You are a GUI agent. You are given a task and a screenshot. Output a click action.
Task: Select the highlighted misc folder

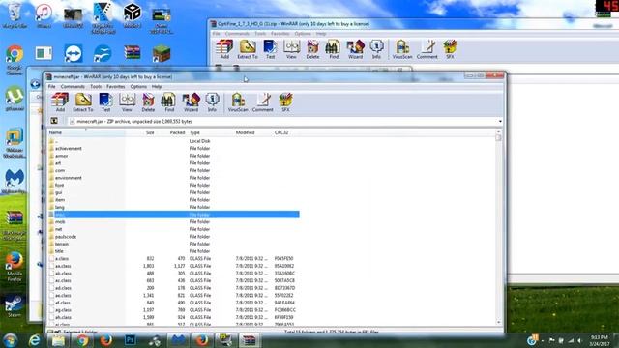click(174, 215)
